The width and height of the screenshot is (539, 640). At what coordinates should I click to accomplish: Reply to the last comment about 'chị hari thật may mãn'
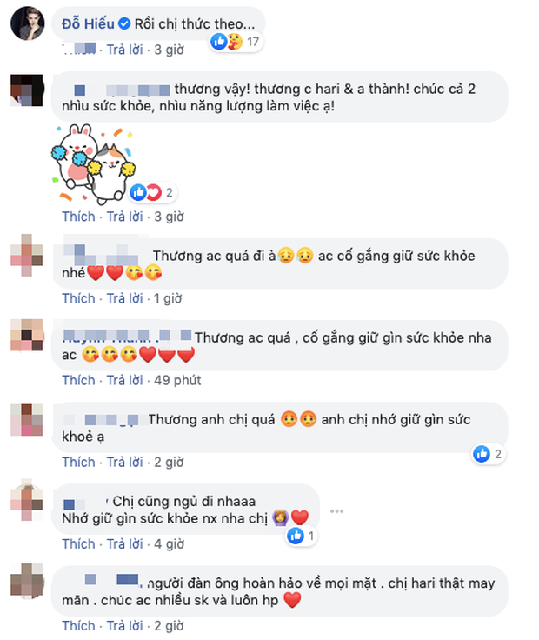coord(124,626)
